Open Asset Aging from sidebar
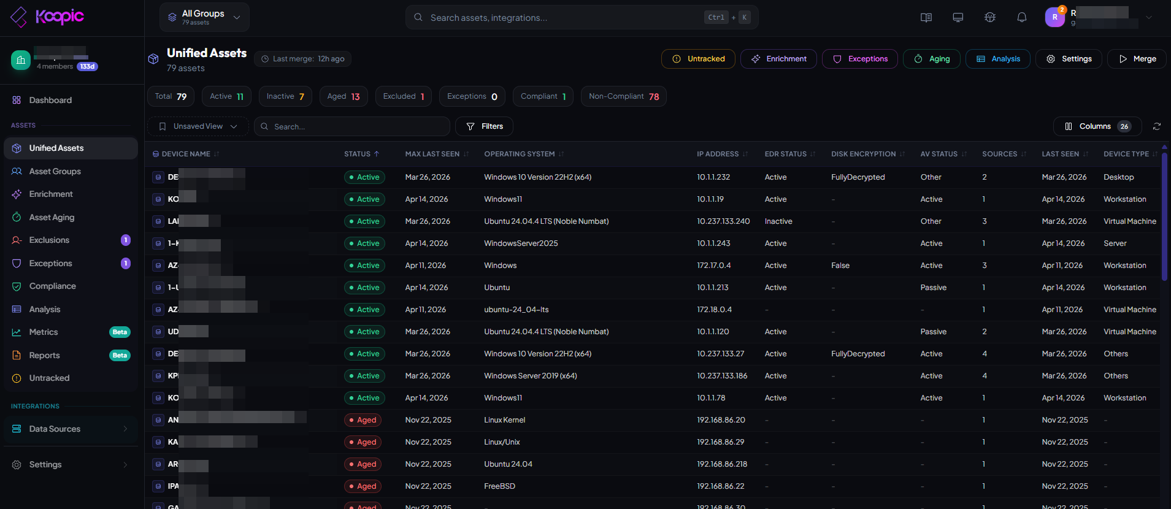Screen dimensions: 1171x509 (52, 217)
